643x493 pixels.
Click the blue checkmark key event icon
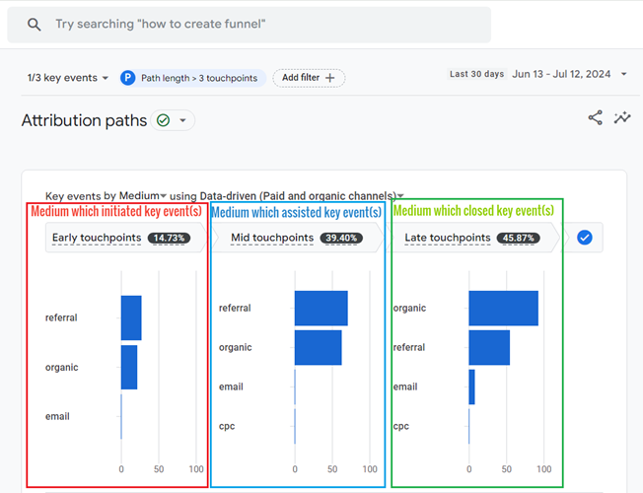pos(585,238)
